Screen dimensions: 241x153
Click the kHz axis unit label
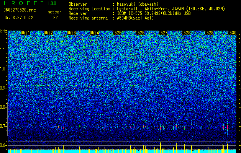click(x=3, y=31)
